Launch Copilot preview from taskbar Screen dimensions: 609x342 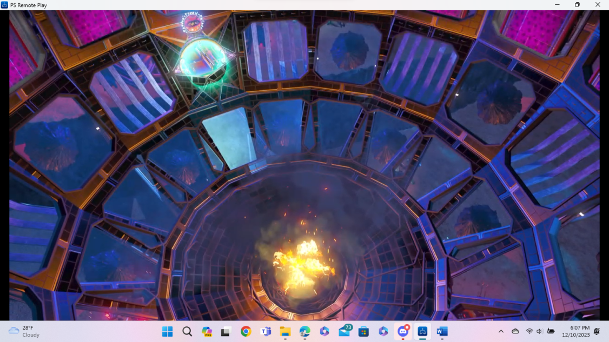coord(207,331)
